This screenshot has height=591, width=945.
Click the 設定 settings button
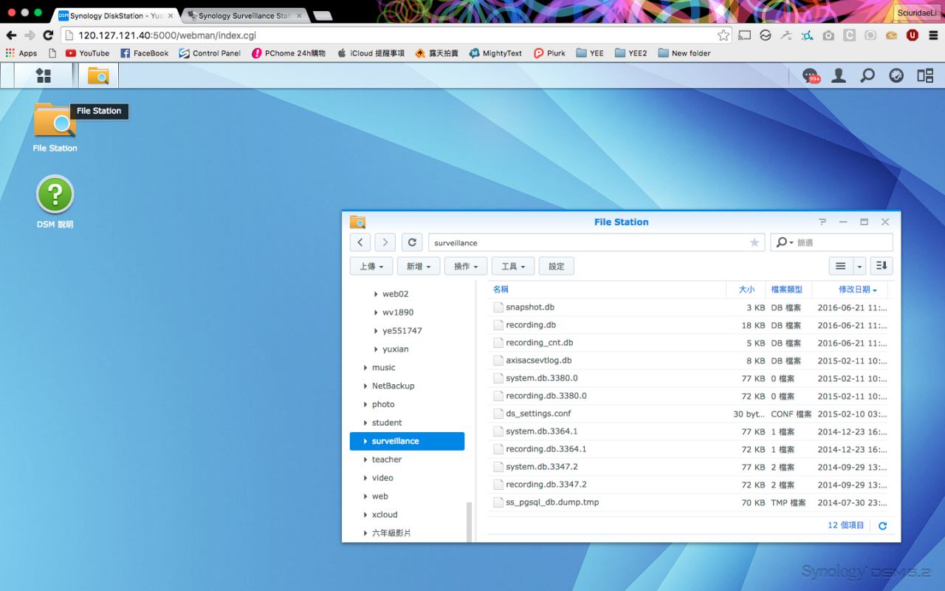coord(556,266)
